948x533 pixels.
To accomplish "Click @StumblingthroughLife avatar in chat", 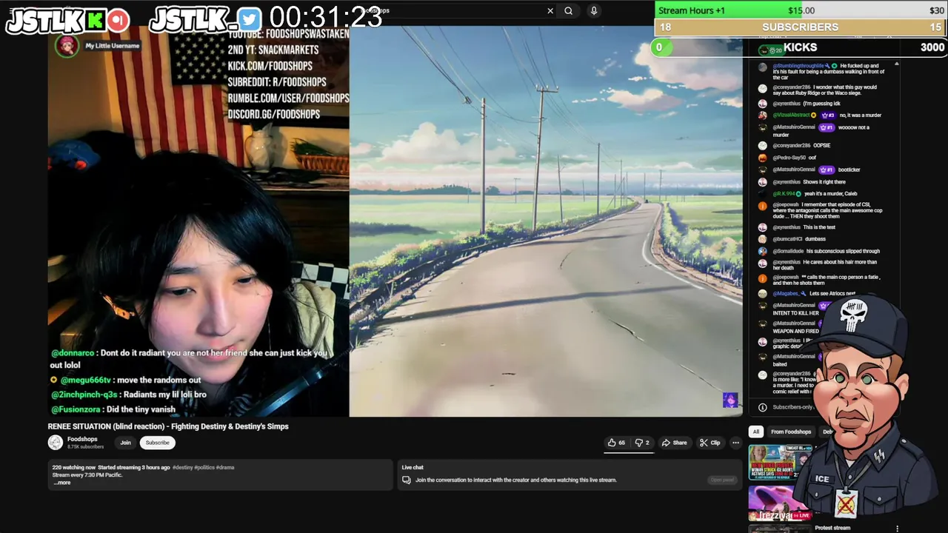I will pos(762,67).
